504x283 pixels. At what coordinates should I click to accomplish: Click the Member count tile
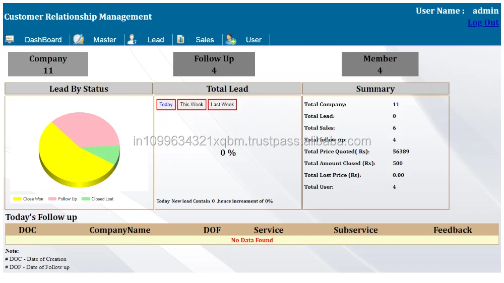pyautogui.click(x=380, y=64)
